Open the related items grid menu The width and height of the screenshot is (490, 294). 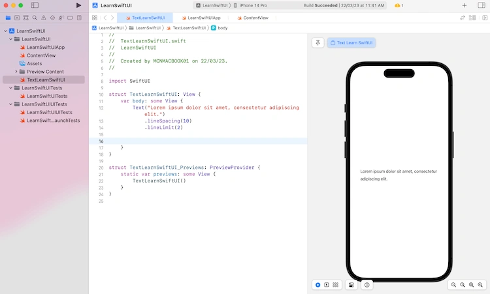(x=95, y=18)
